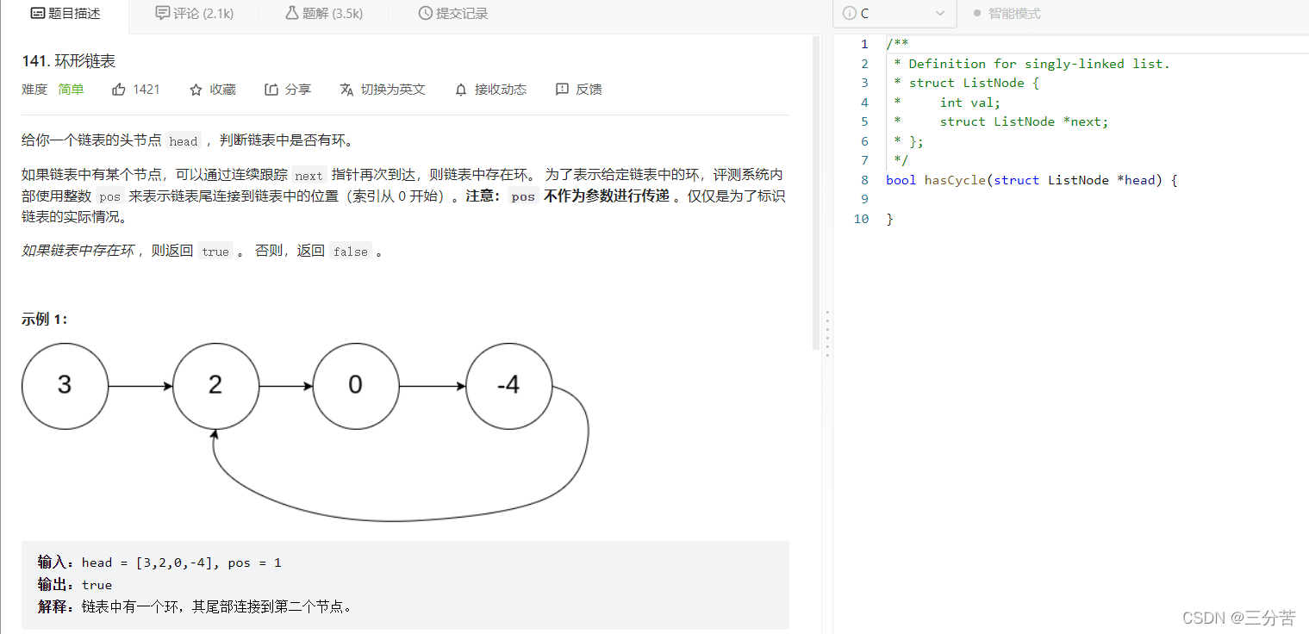Click the star favorite icon

196,90
